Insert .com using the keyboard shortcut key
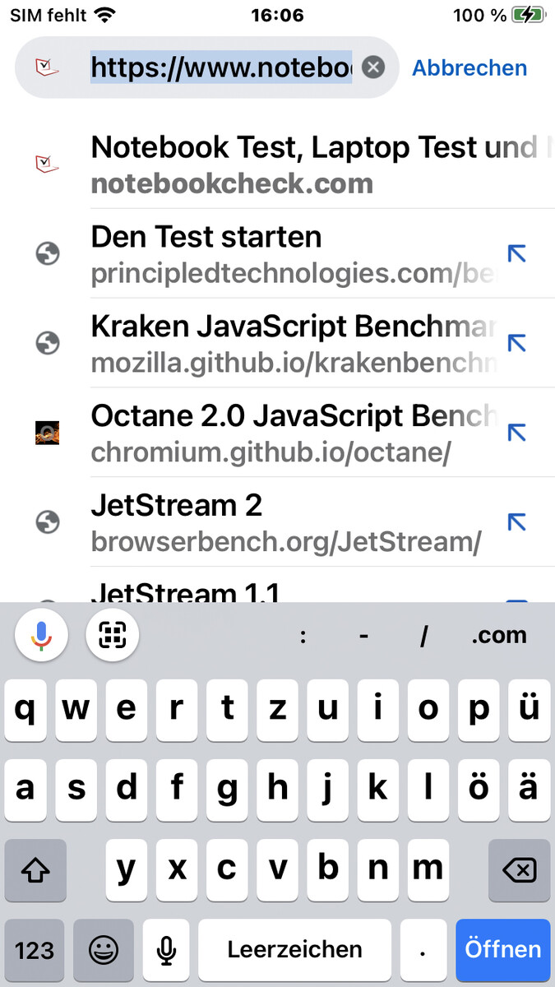Viewport: 555px width, 987px height. click(499, 635)
